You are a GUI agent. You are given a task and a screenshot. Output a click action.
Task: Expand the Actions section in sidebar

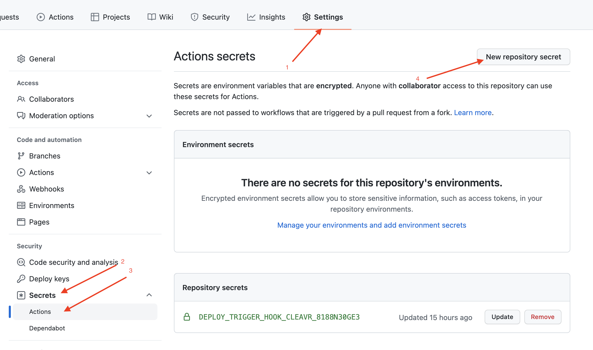(x=149, y=172)
